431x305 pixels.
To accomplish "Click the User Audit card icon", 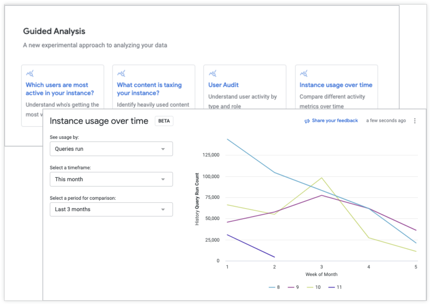I will tap(212, 73).
